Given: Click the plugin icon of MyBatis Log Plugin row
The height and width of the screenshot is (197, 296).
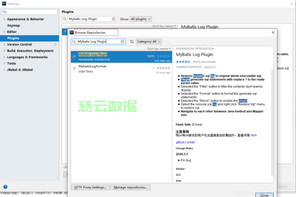Looking at the screenshot, I should click(74, 57).
